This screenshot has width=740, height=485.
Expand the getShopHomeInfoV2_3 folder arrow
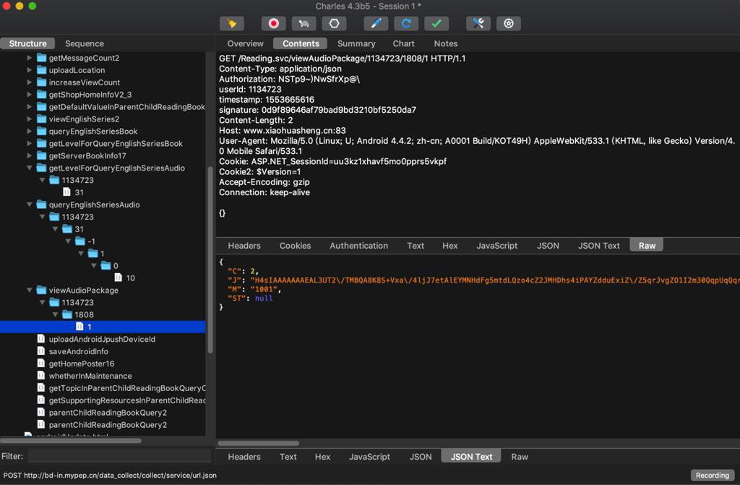tap(29, 95)
